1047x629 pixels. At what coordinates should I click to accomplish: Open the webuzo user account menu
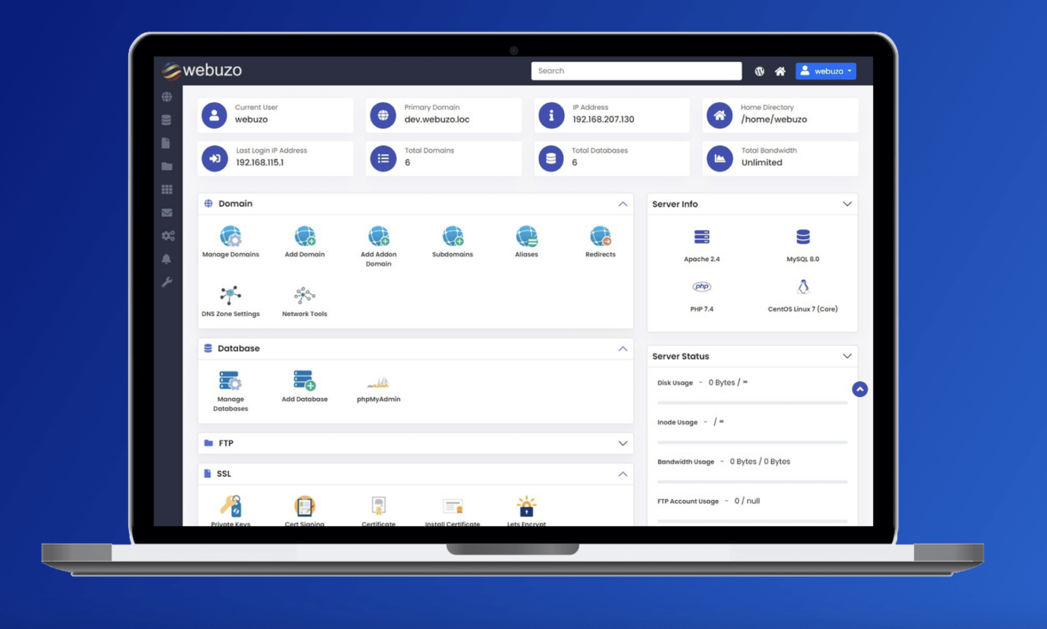(825, 70)
